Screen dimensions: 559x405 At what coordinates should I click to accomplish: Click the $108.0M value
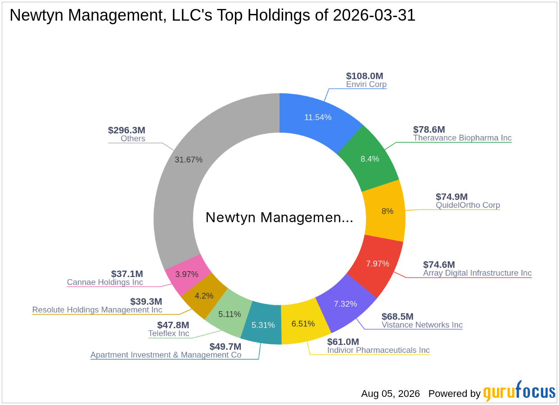click(x=365, y=76)
